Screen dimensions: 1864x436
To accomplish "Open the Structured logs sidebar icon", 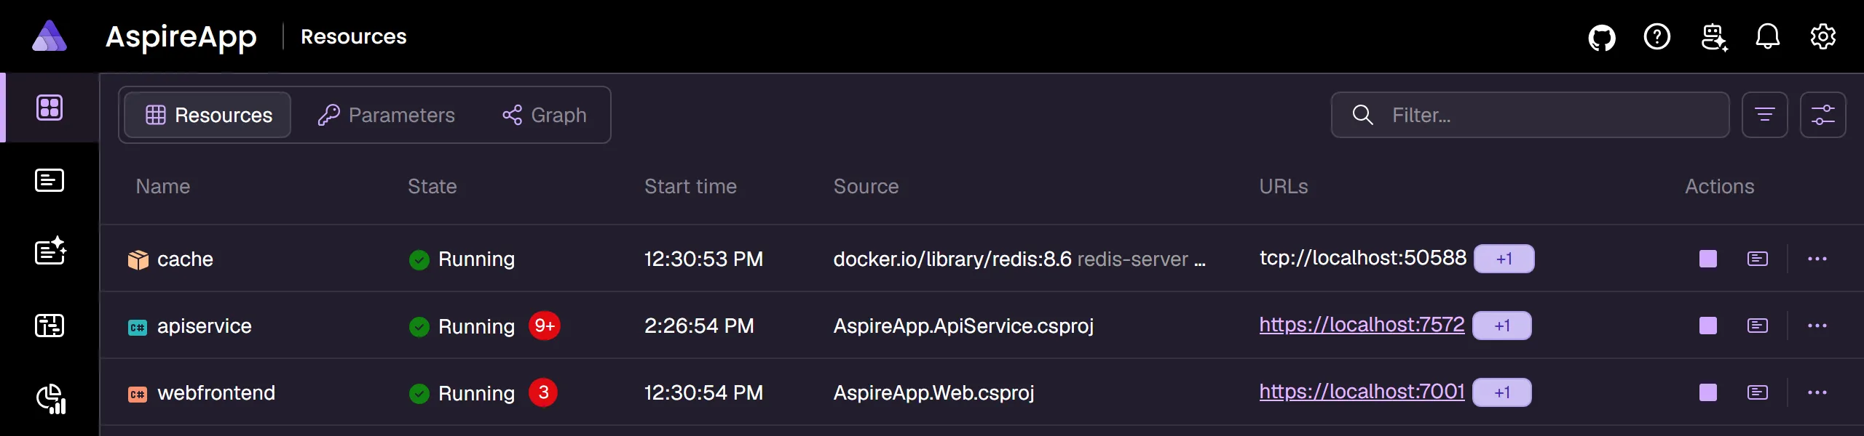I will click(x=50, y=251).
